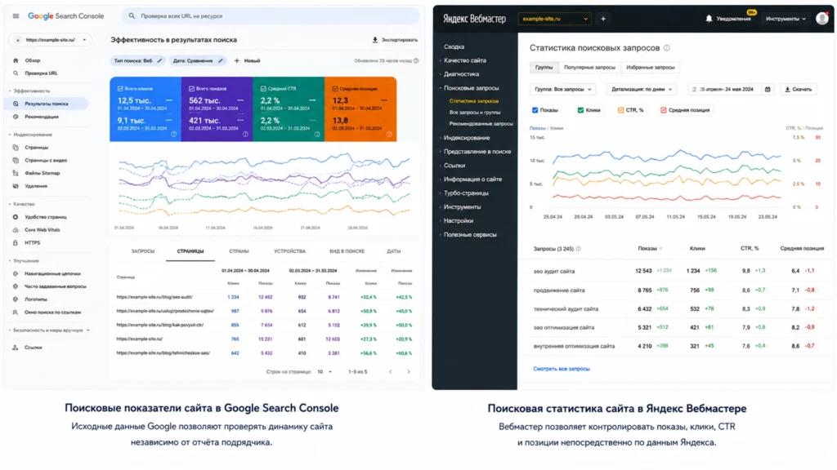This screenshot has height=470, width=837.
Task: Switch to the СТРАНЫ tab
Action: pyautogui.click(x=239, y=251)
